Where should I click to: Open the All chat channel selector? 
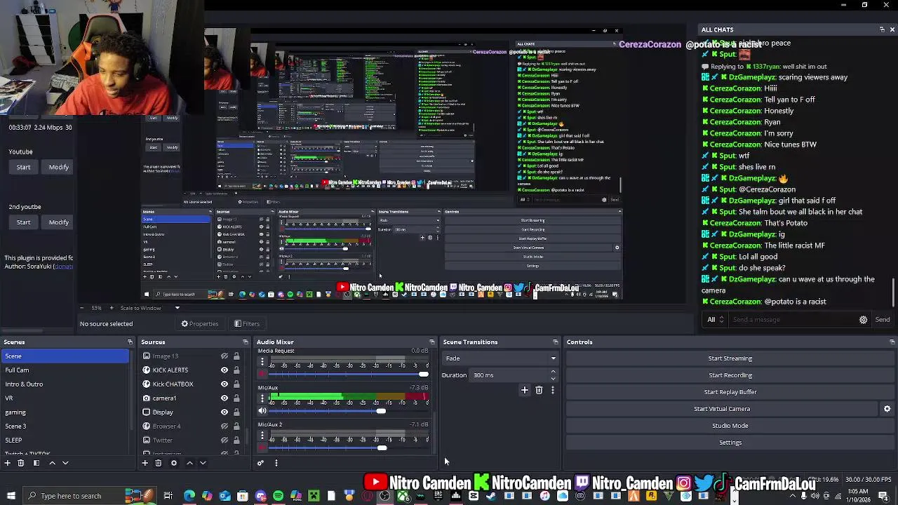[716, 320]
